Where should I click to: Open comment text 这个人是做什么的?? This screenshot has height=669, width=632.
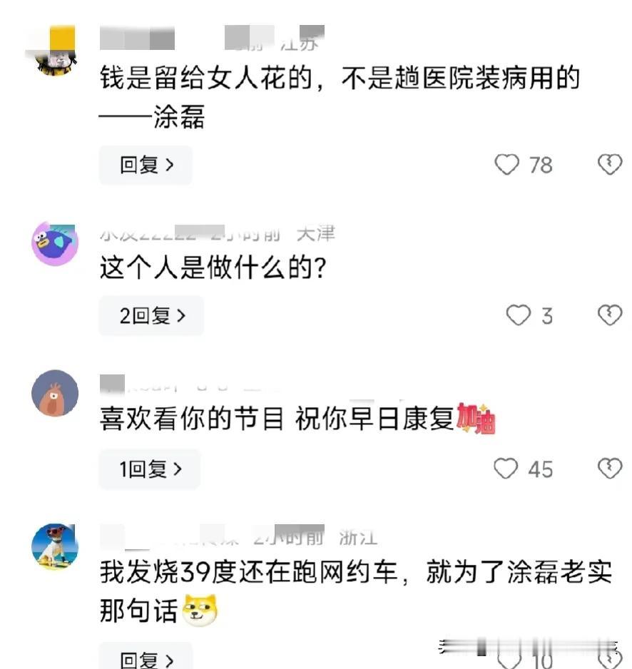coord(213,268)
